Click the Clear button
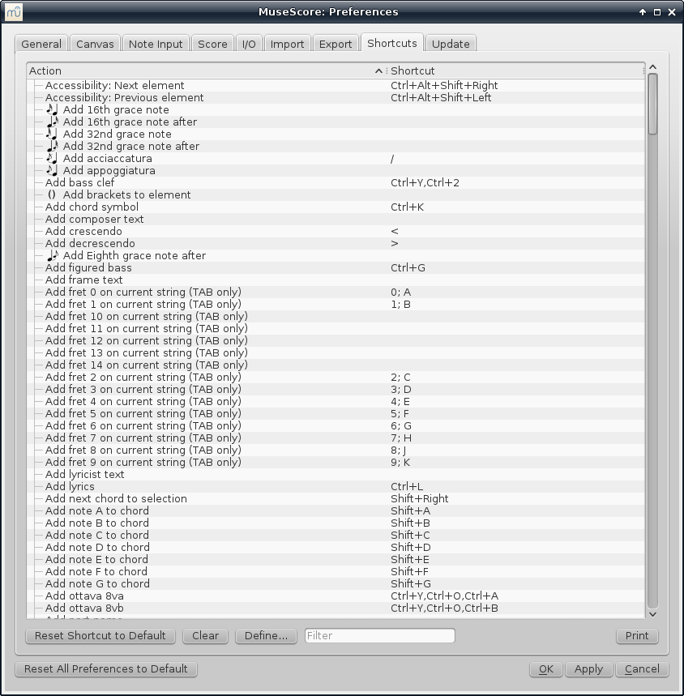This screenshot has width=684, height=696. (x=206, y=635)
